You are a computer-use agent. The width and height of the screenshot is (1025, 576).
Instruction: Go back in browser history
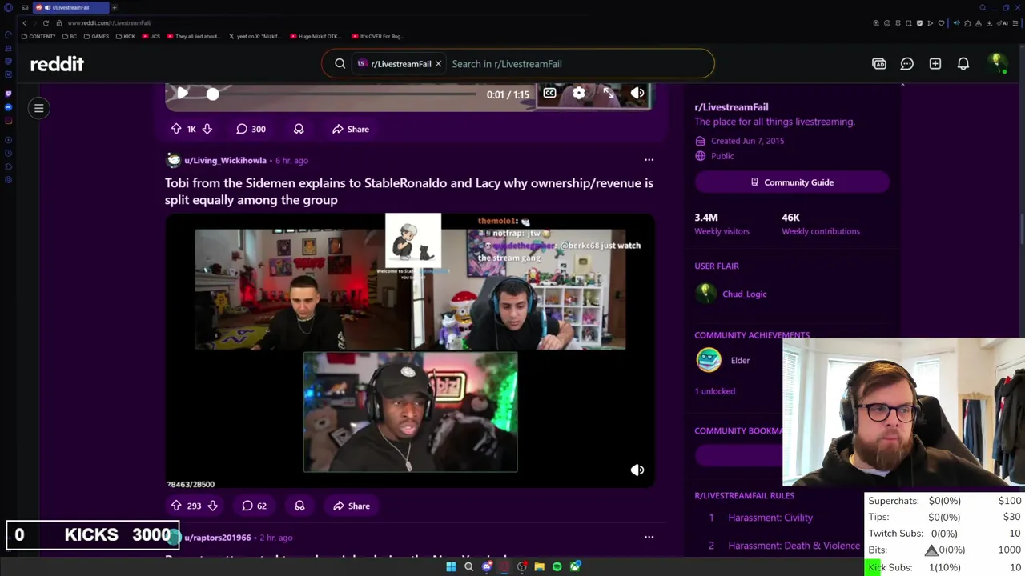click(x=24, y=23)
